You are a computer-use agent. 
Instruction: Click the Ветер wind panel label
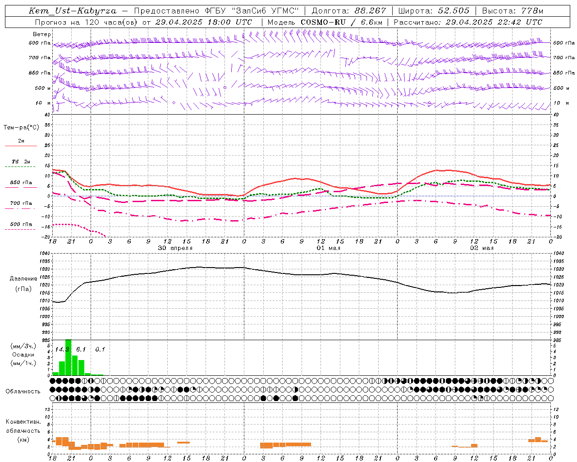coord(42,34)
